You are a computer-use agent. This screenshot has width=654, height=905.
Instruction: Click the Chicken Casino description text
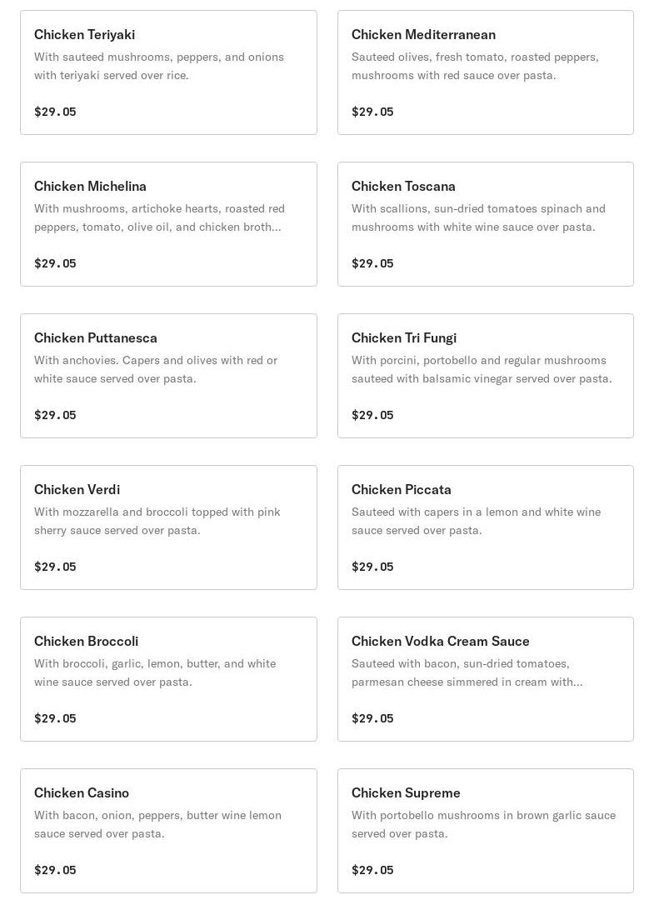tap(157, 824)
